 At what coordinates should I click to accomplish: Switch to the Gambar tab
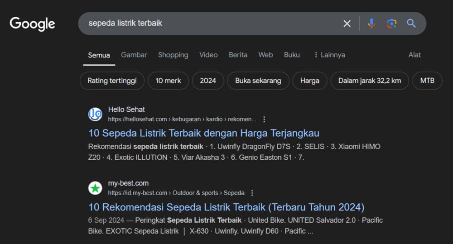[134, 55]
